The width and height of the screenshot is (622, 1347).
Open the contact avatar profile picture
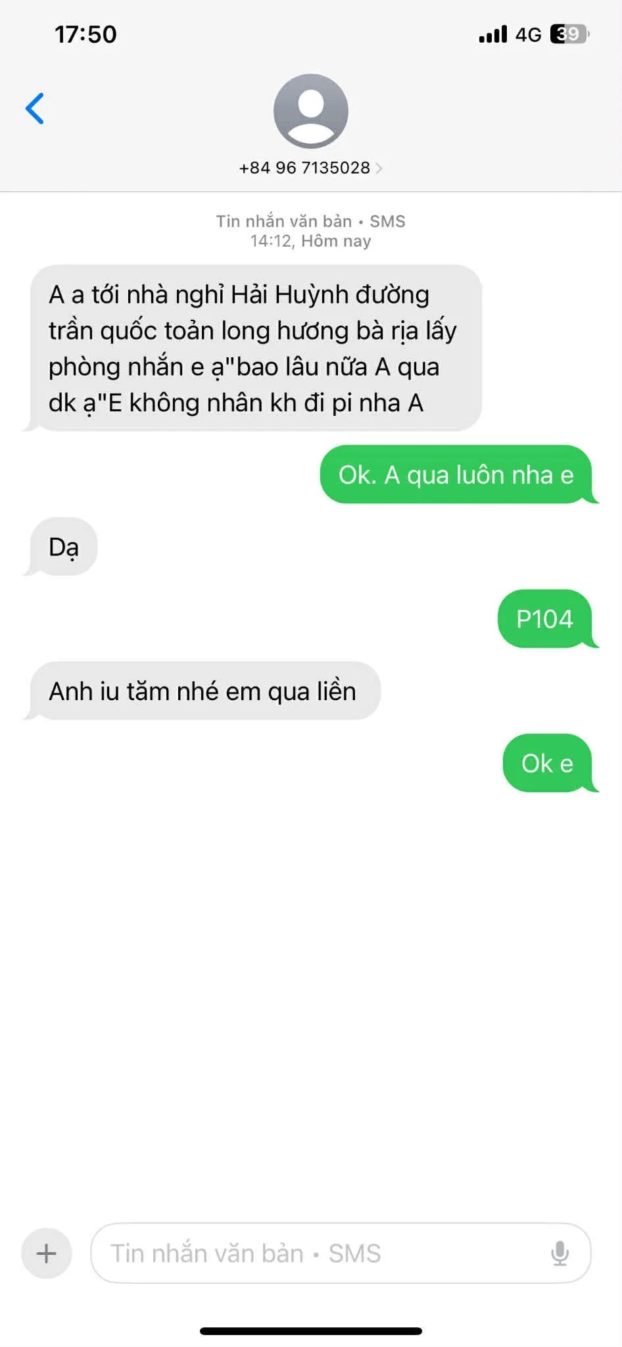[310, 111]
